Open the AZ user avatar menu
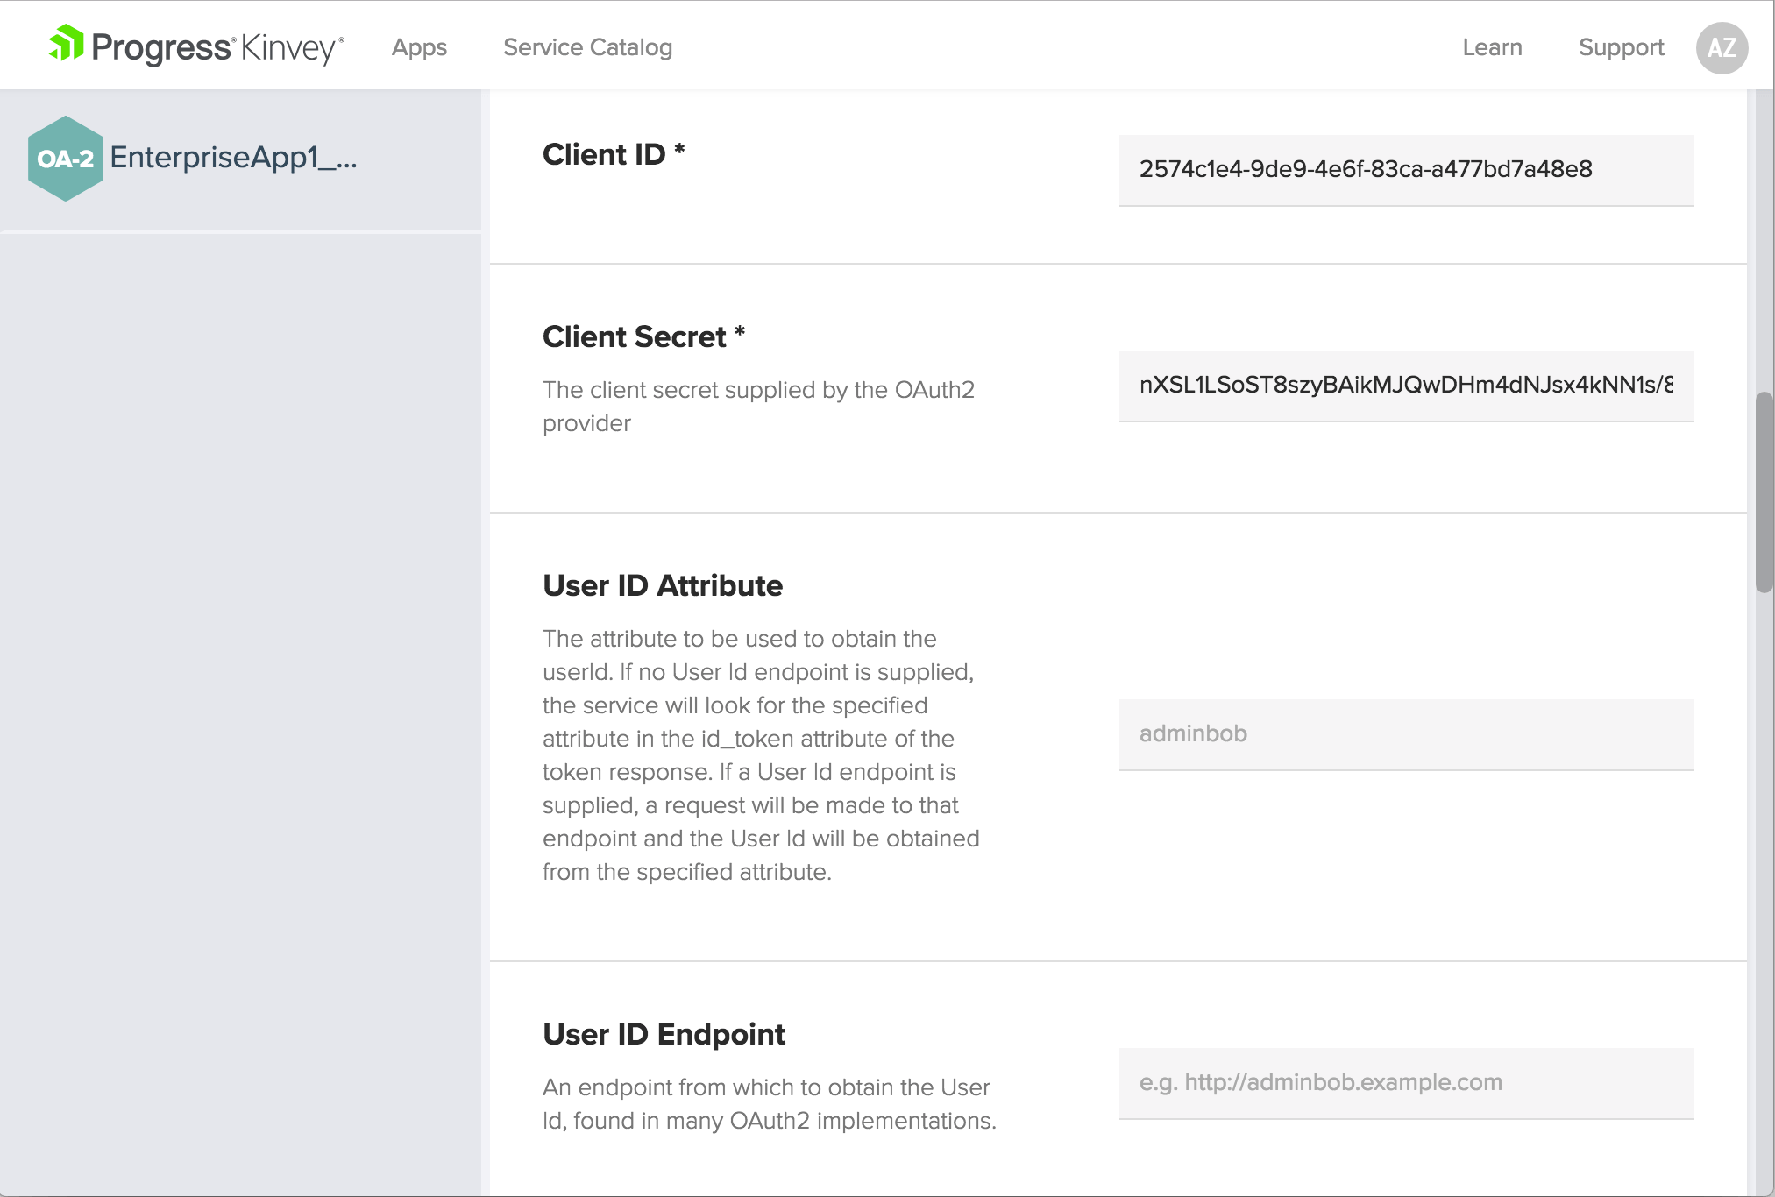 [1721, 47]
